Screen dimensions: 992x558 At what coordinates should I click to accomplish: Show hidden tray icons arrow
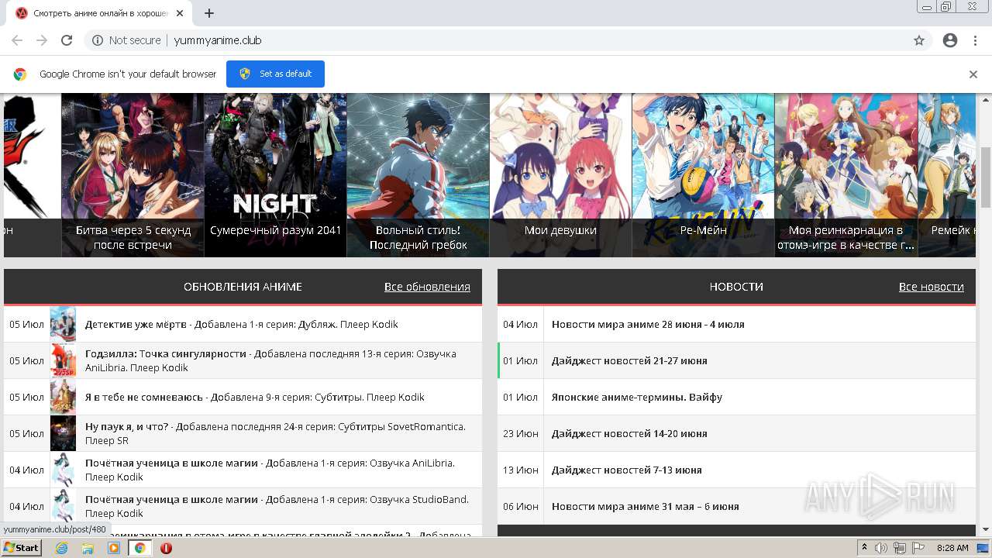click(x=864, y=548)
